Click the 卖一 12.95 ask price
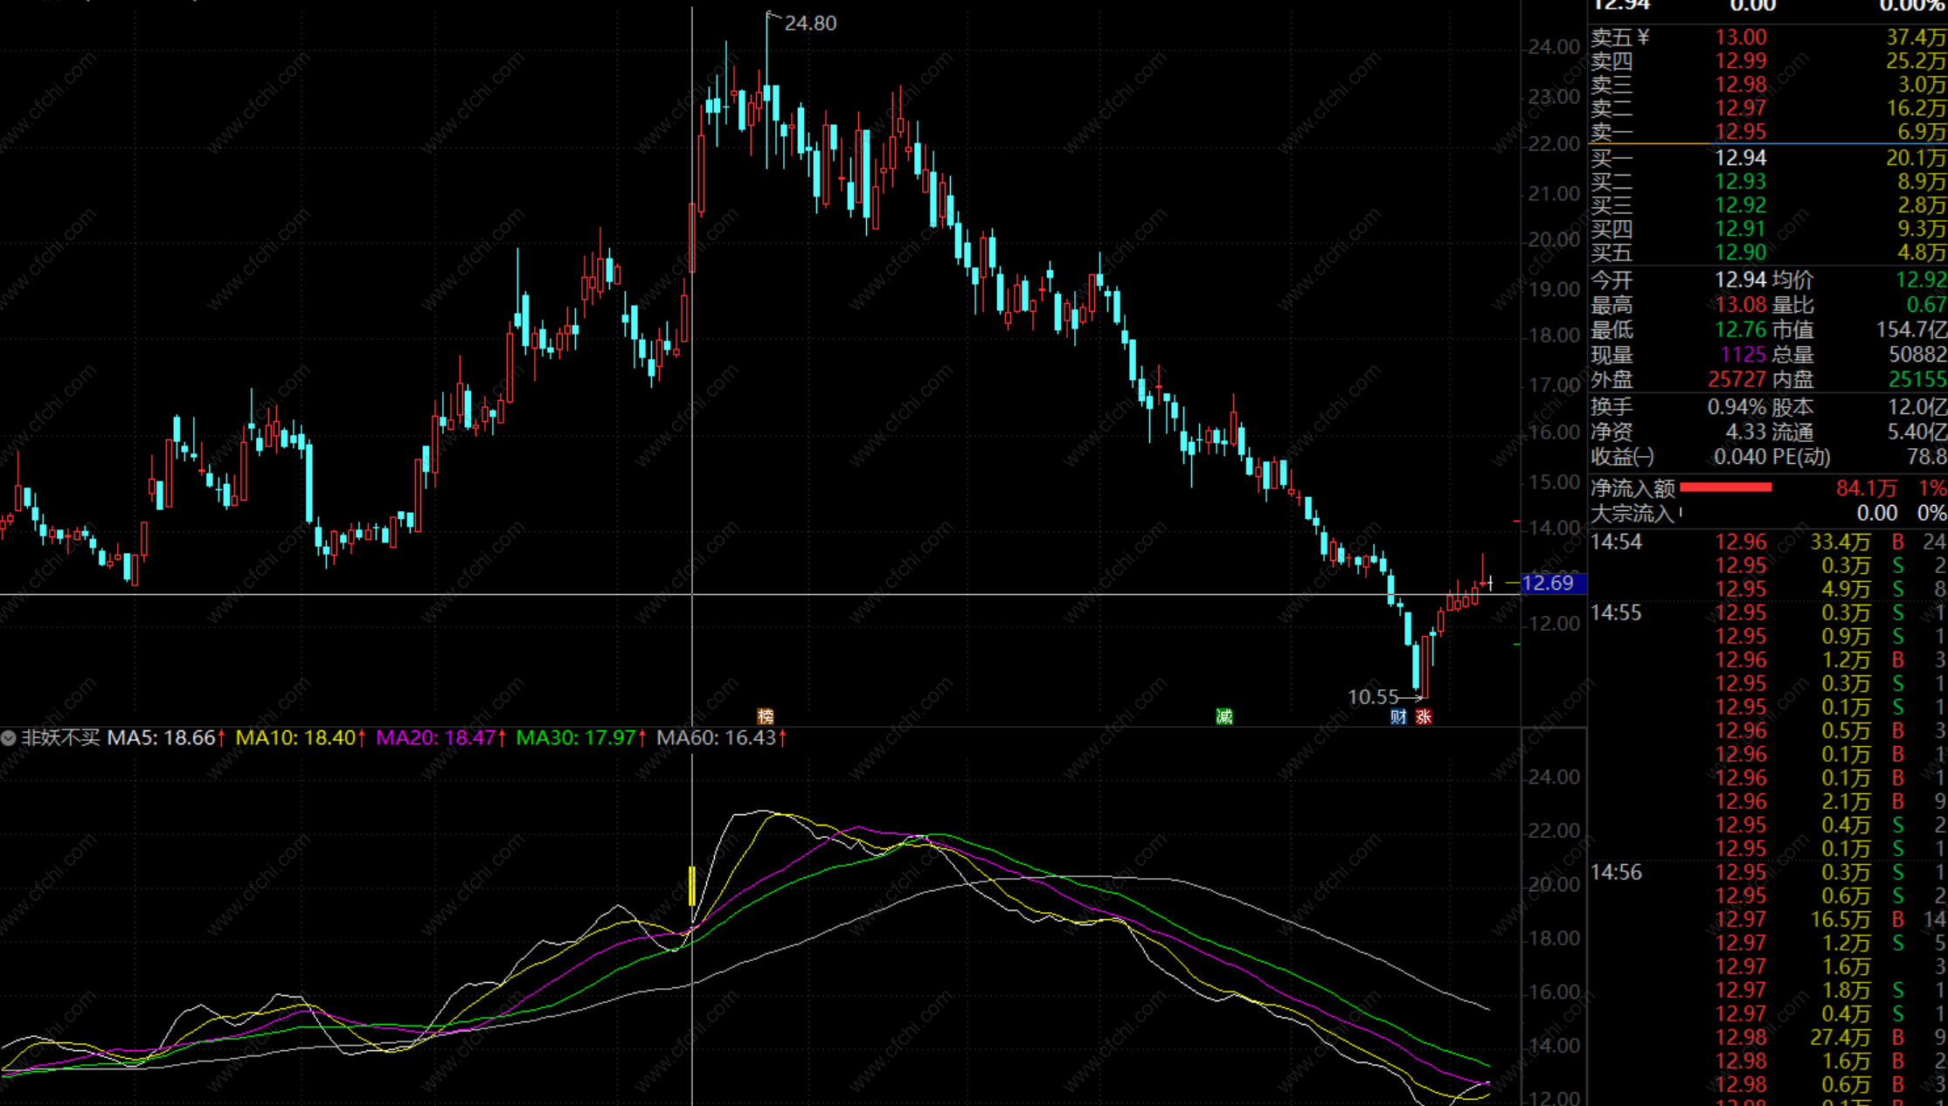 pos(1740,132)
